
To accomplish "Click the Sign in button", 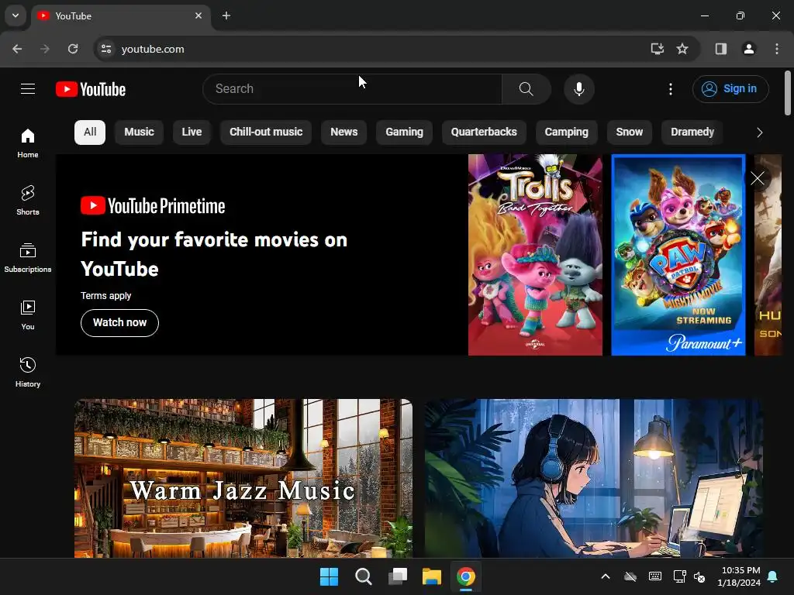I will pyautogui.click(x=730, y=89).
